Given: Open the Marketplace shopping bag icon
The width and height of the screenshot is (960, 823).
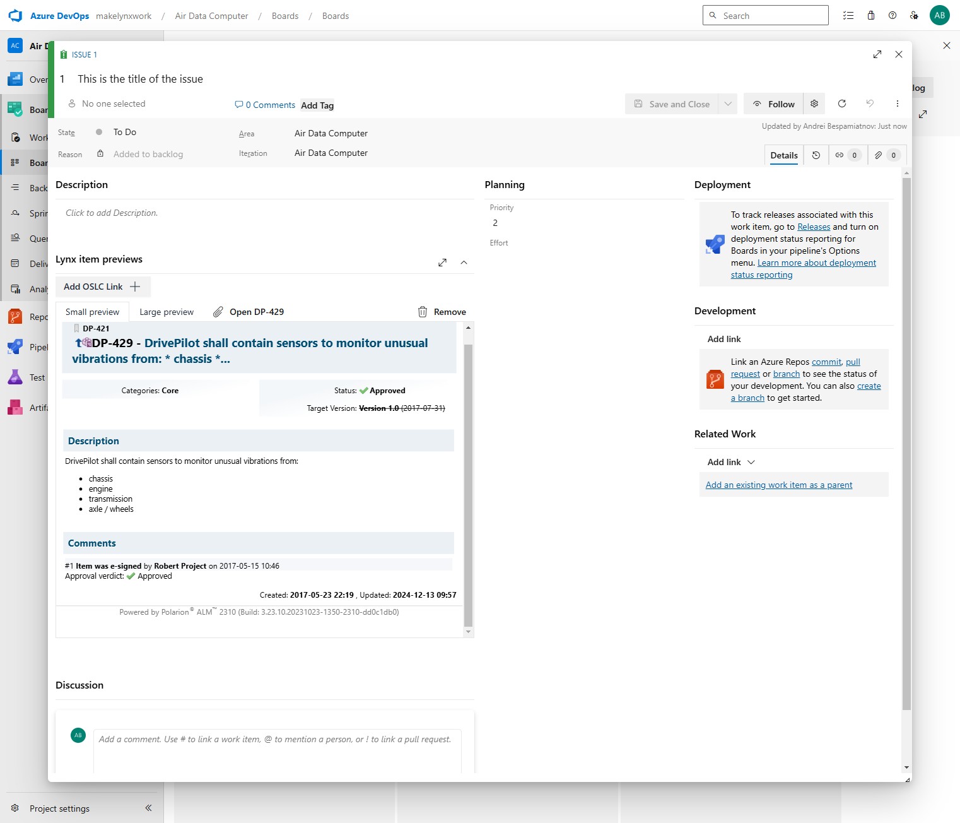Looking at the screenshot, I should tap(871, 16).
